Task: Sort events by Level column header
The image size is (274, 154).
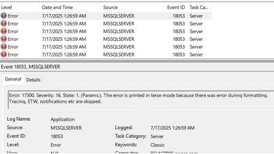Action: pos(20,7)
